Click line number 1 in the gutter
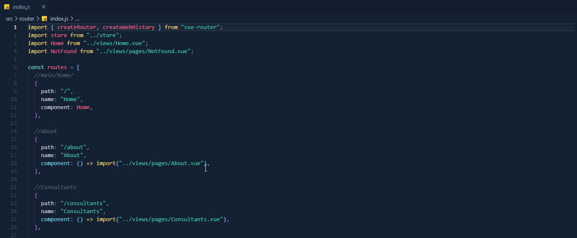This screenshot has height=238, width=577. point(15,27)
